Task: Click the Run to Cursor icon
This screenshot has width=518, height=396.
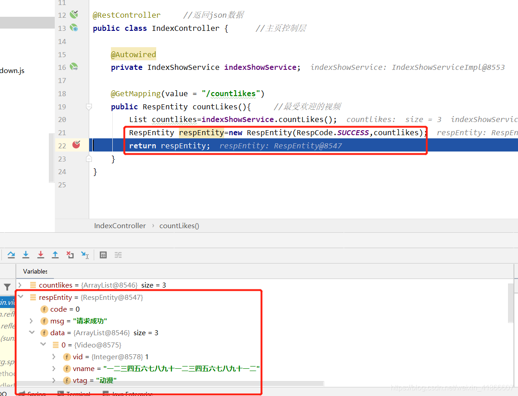Action: pos(85,255)
